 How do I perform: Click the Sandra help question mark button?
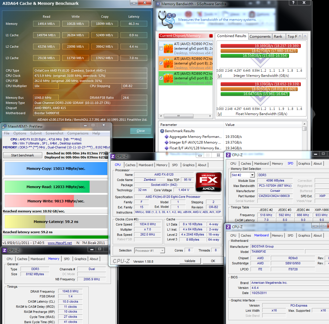click(293, 3)
